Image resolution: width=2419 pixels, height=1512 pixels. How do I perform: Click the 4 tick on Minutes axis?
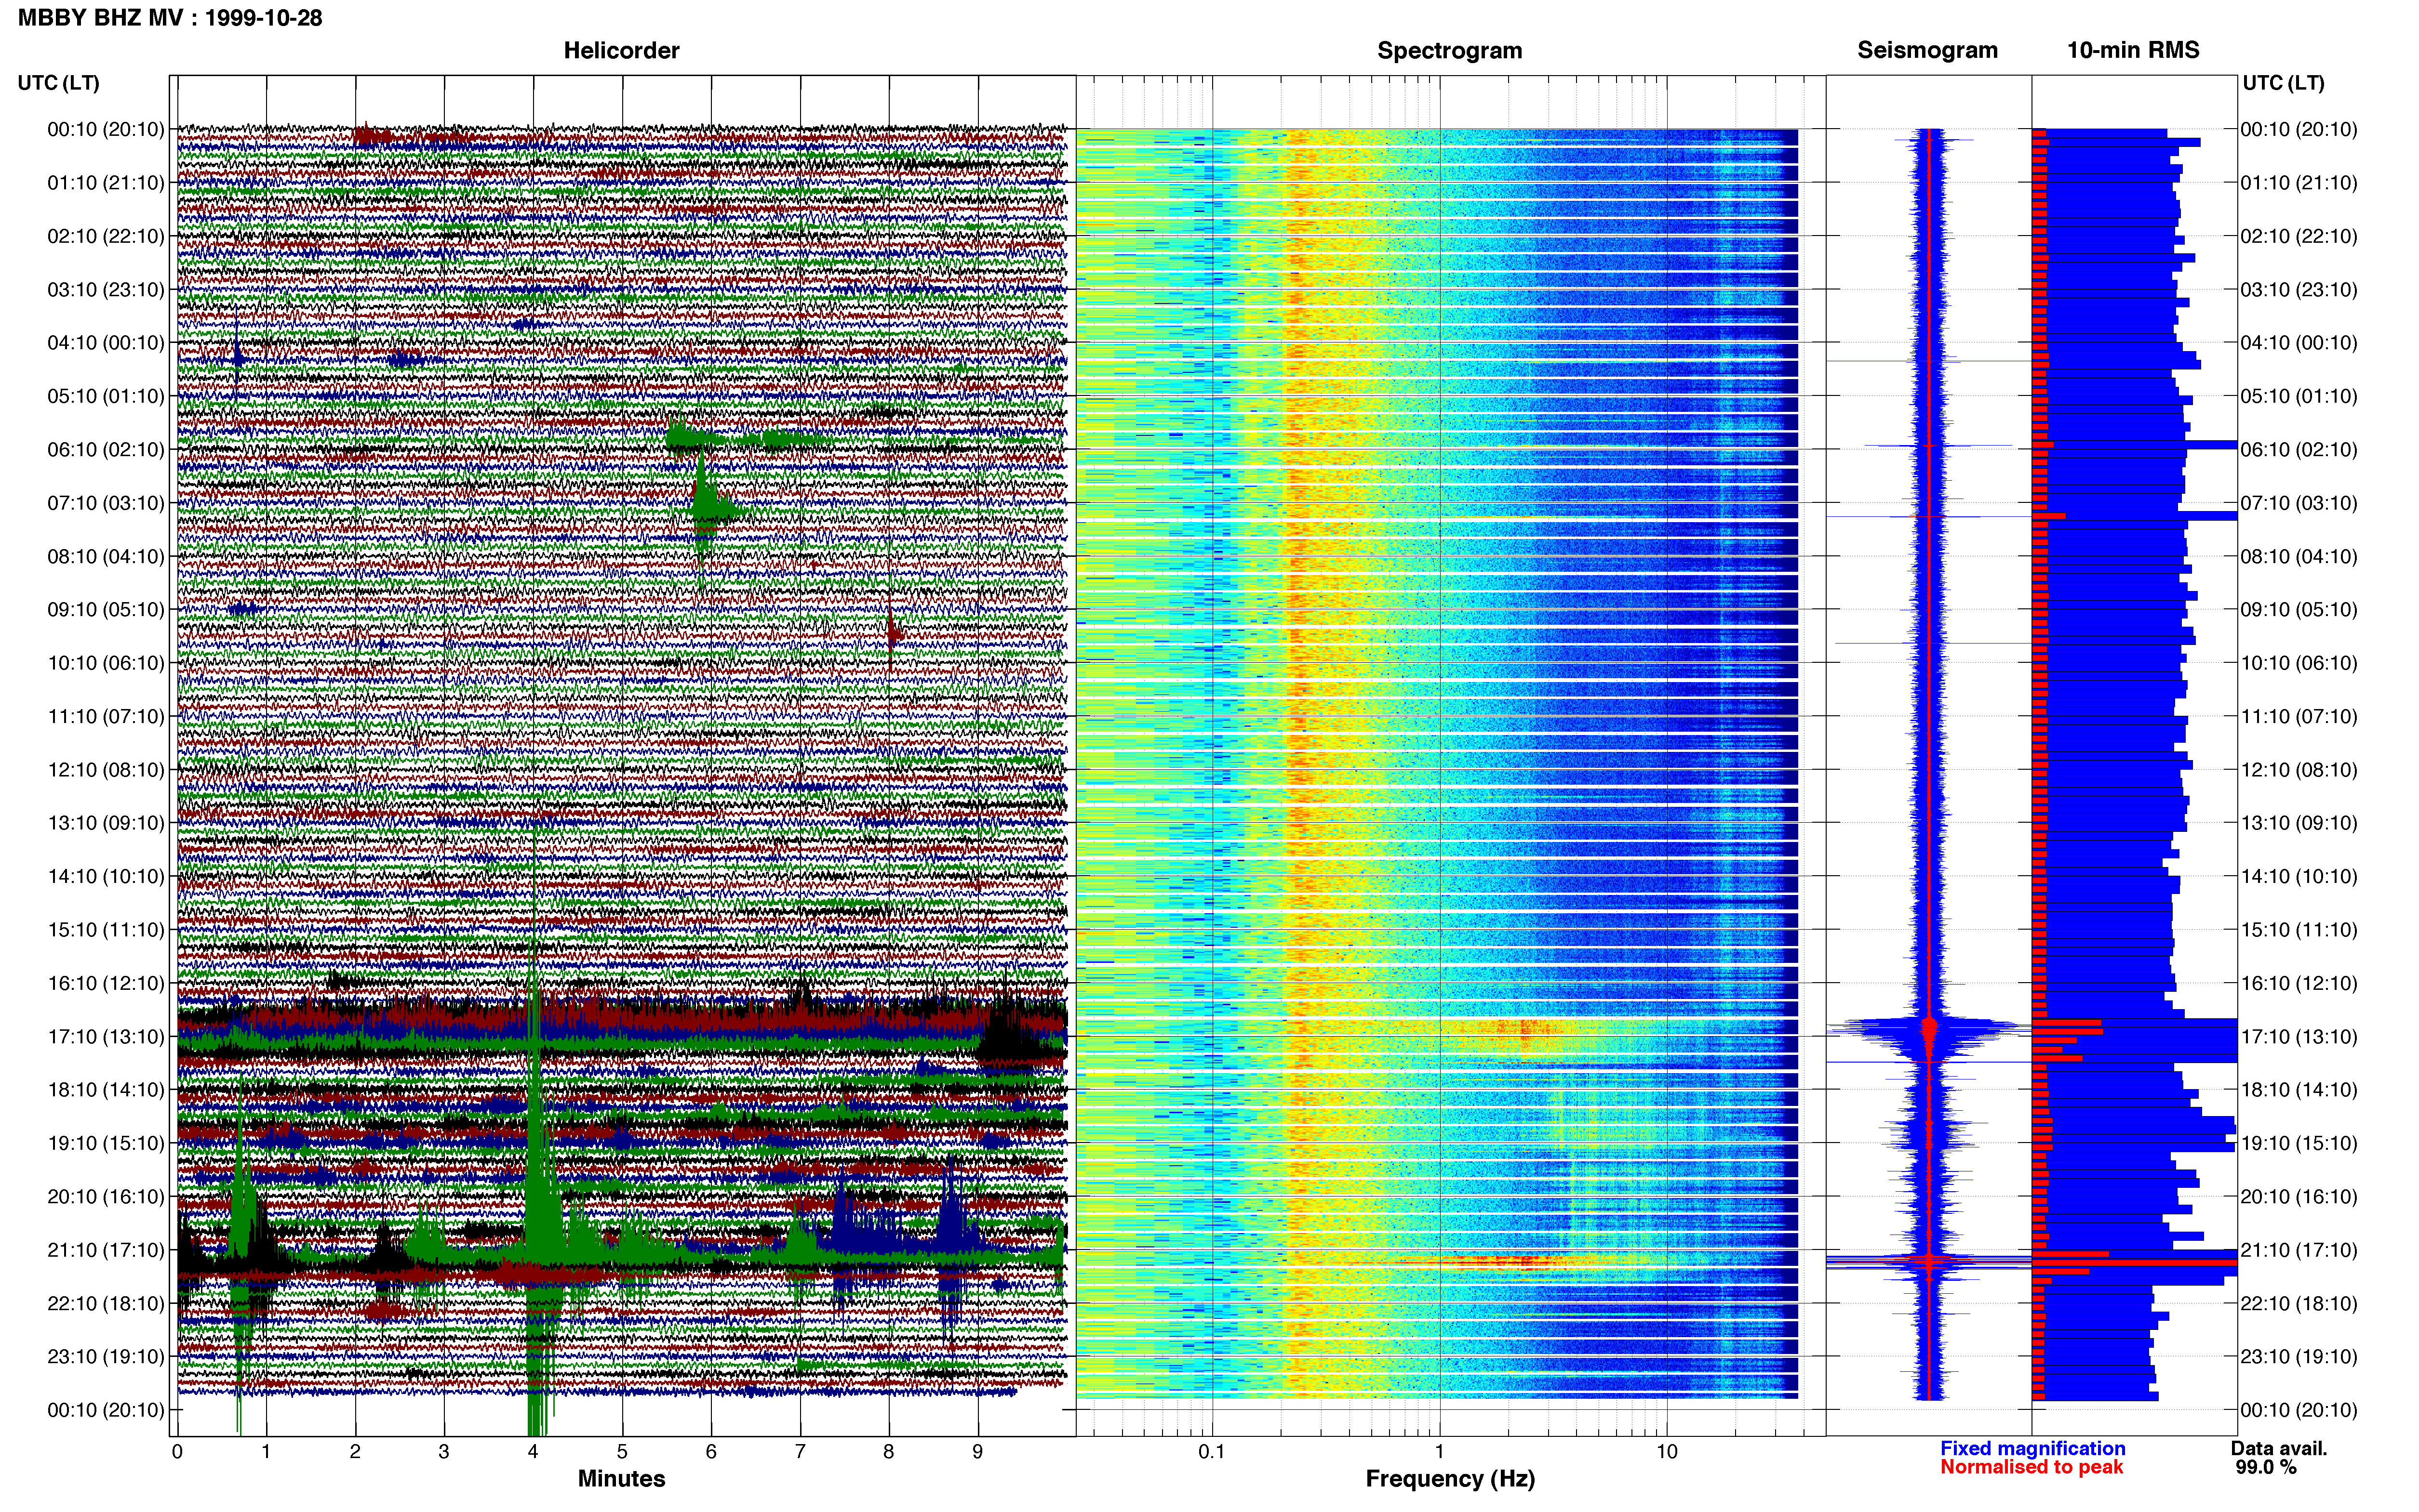pyautogui.click(x=533, y=1452)
